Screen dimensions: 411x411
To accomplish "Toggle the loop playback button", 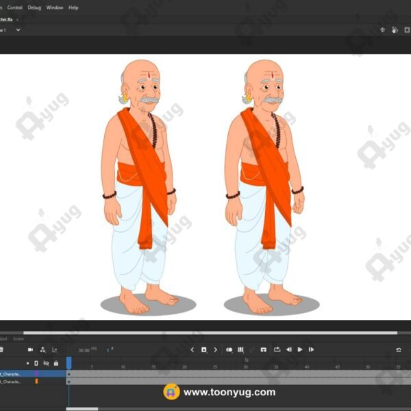I will 277,349.
